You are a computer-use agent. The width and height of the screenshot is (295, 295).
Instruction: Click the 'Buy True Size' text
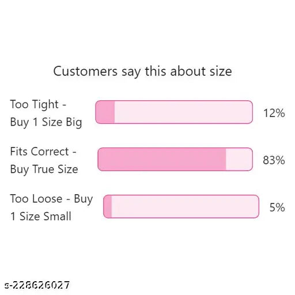[44, 169]
